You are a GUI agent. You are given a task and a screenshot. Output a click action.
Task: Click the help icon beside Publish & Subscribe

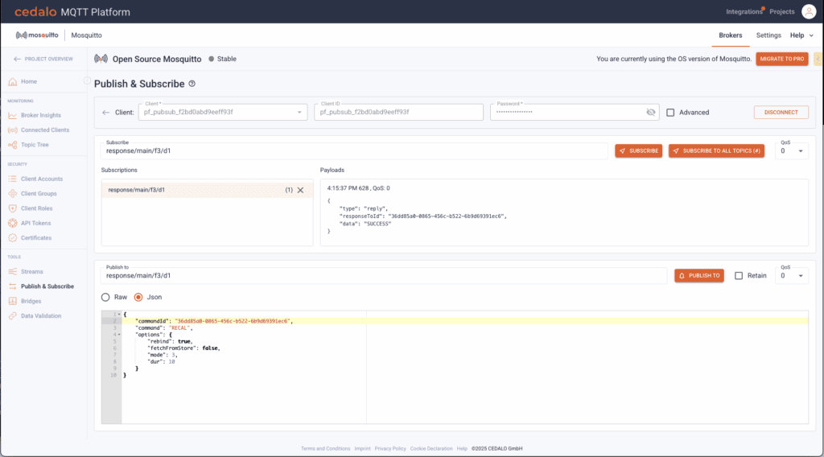click(192, 84)
